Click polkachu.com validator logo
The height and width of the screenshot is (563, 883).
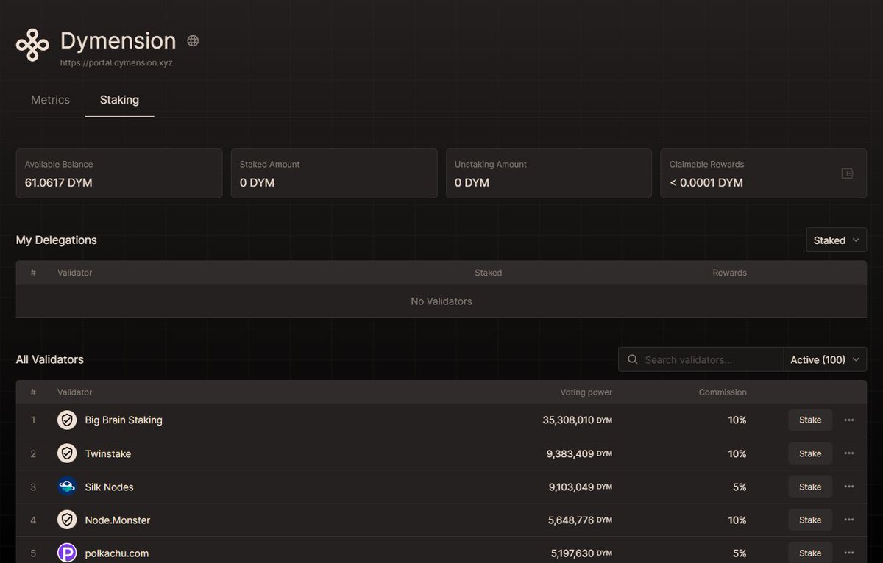(67, 553)
